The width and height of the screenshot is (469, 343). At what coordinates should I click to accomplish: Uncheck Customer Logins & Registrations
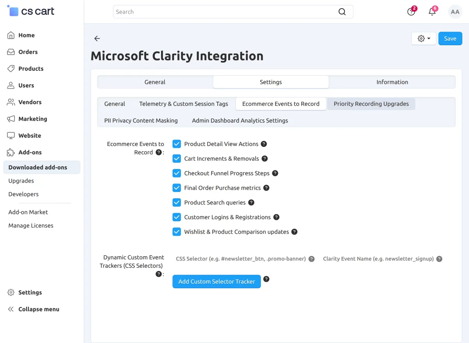pyautogui.click(x=177, y=217)
